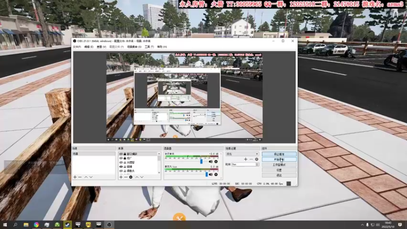Open the Windows Start menu
This screenshot has height=229, width=407.
5,224
